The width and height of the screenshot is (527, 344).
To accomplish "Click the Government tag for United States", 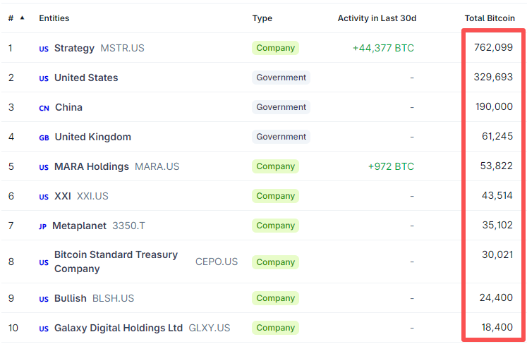I will point(281,78).
